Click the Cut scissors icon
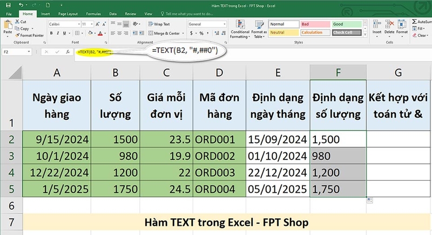 click(x=17, y=22)
